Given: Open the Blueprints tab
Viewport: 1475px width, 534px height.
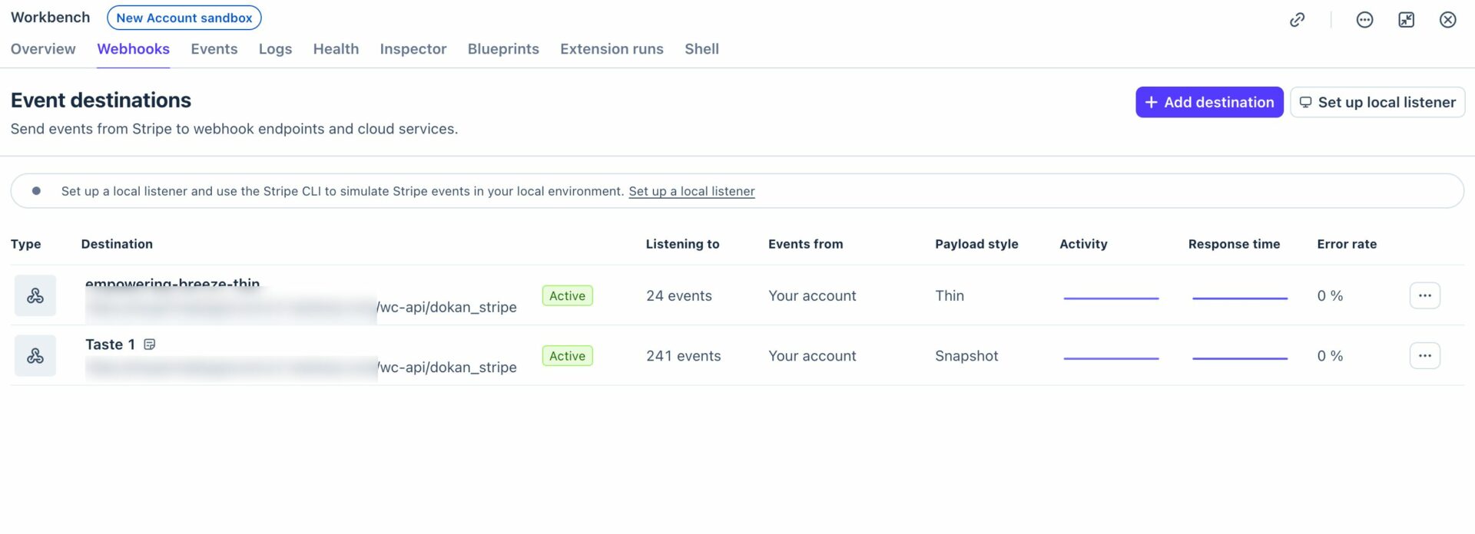Looking at the screenshot, I should click(x=503, y=49).
